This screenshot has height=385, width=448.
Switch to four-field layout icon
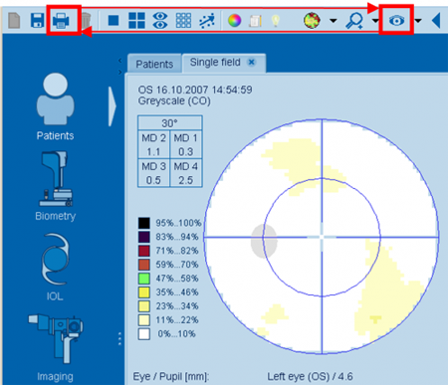click(x=136, y=21)
